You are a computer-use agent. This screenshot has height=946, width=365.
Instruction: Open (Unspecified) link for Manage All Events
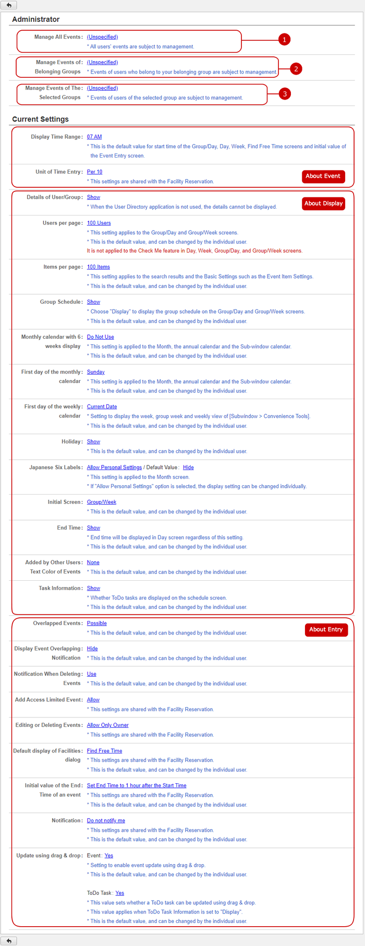pyautogui.click(x=102, y=37)
